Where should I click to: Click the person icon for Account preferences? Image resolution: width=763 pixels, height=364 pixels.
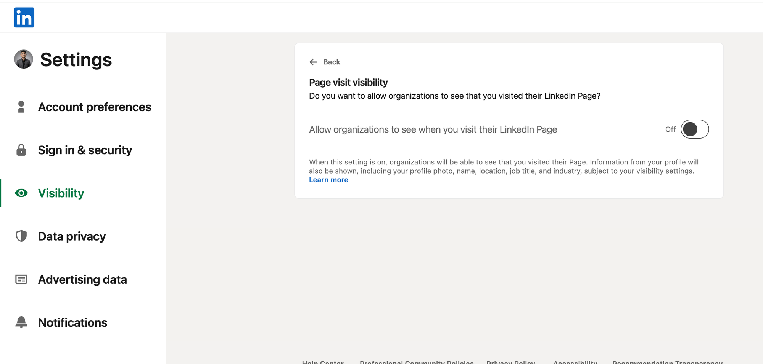click(21, 107)
